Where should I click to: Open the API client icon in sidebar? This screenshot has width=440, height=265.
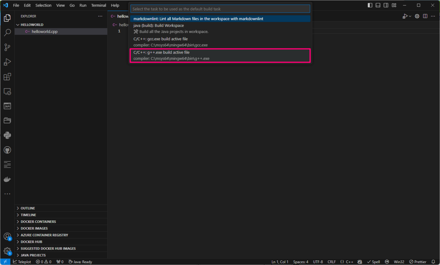click(x=7, y=106)
